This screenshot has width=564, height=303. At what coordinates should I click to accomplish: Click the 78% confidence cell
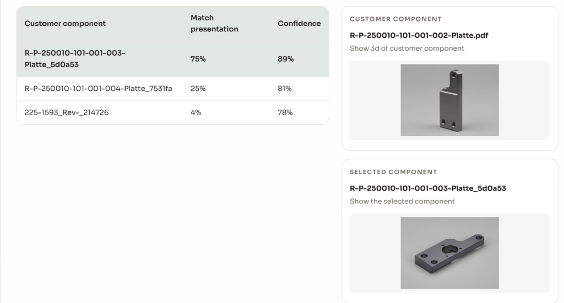(285, 112)
